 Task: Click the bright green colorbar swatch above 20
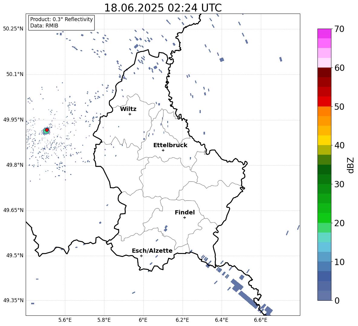click(324, 218)
